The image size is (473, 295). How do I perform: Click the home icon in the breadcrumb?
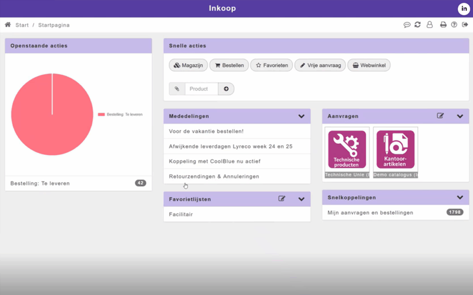click(8, 25)
